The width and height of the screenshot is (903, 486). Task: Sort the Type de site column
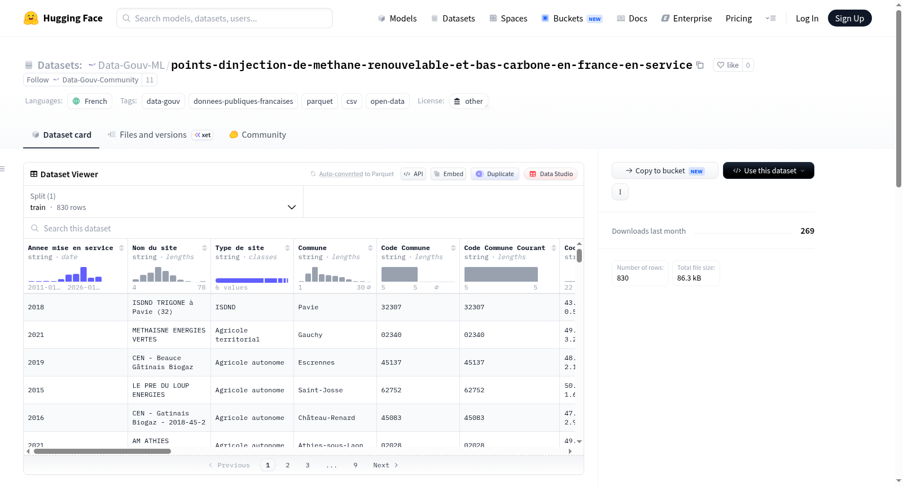(x=287, y=248)
